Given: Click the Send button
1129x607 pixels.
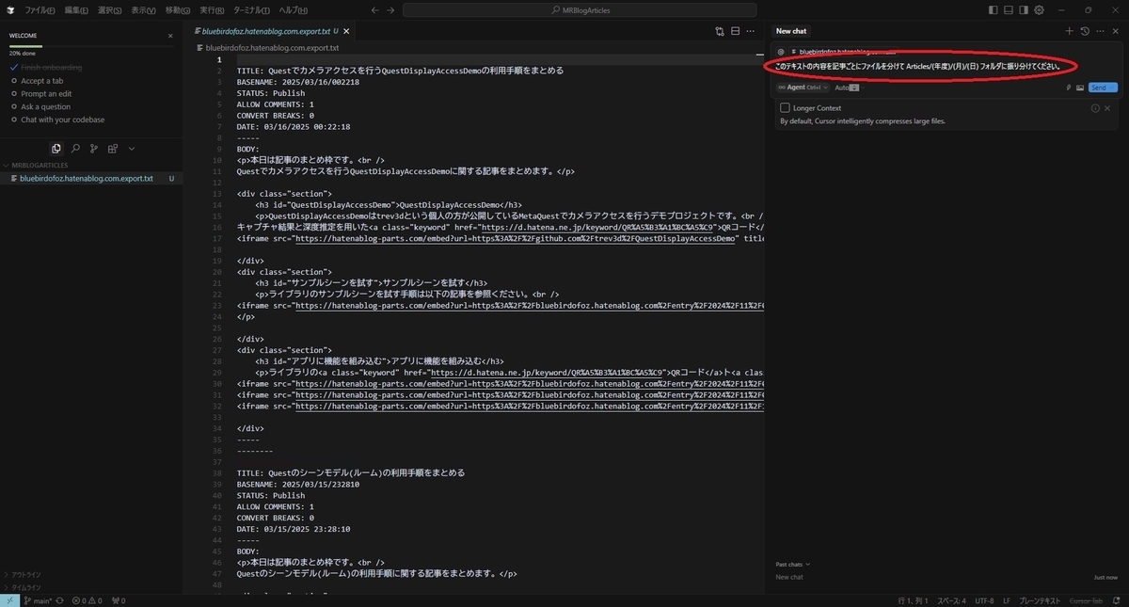Looking at the screenshot, I should pyautogui.click(x=1103, y=88).
